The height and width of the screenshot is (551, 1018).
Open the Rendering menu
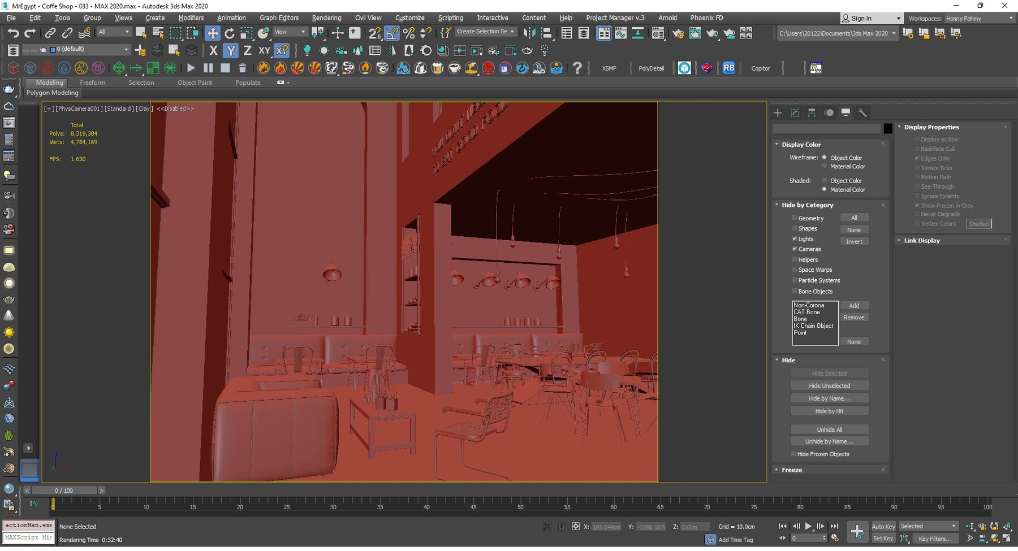[x=326, y=18]
